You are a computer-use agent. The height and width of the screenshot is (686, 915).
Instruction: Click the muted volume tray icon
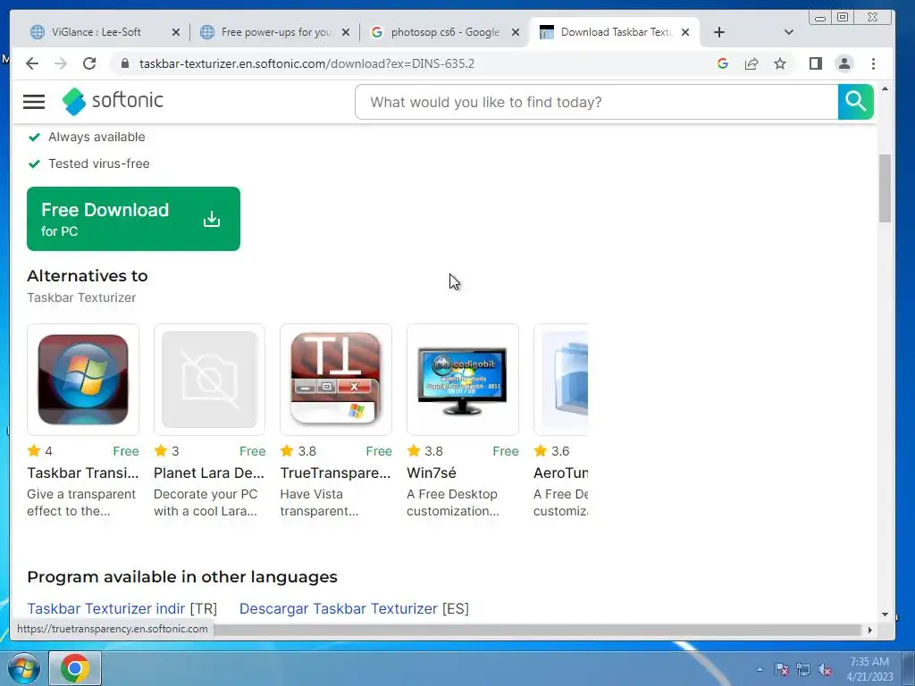pyautogui.click(x=825, y=669)
